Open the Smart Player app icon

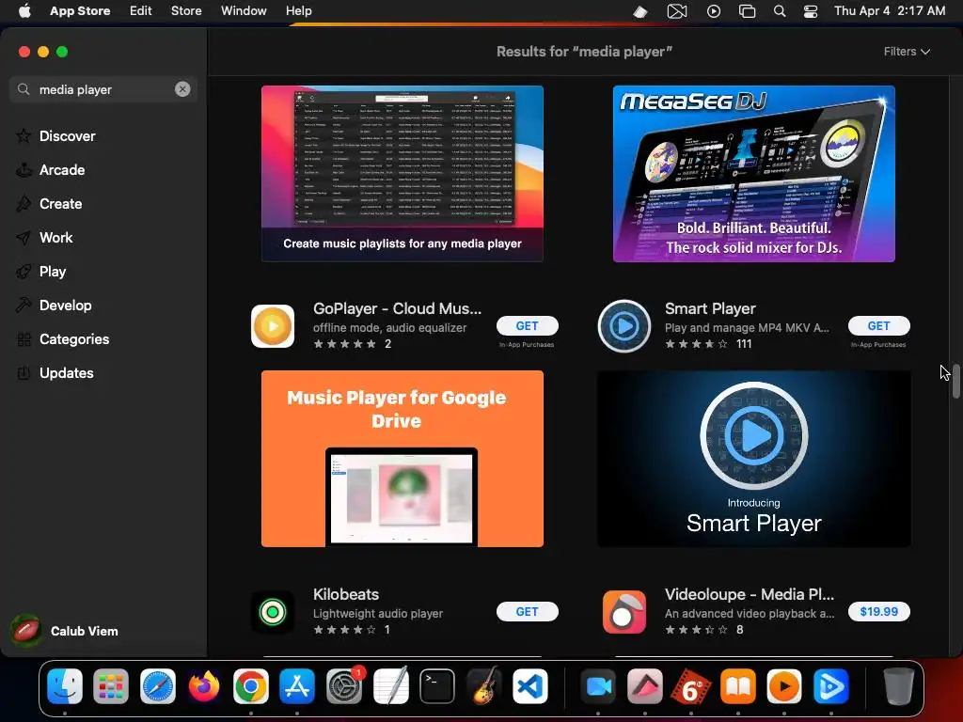pyautogui.click(x=624, y=326)
